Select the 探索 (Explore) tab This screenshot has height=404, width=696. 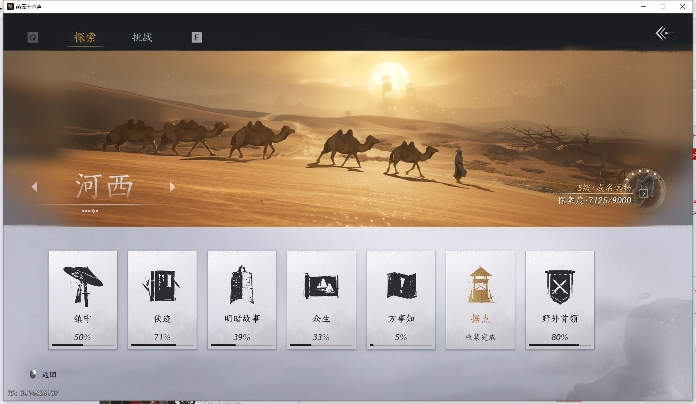tap(85, 38)
